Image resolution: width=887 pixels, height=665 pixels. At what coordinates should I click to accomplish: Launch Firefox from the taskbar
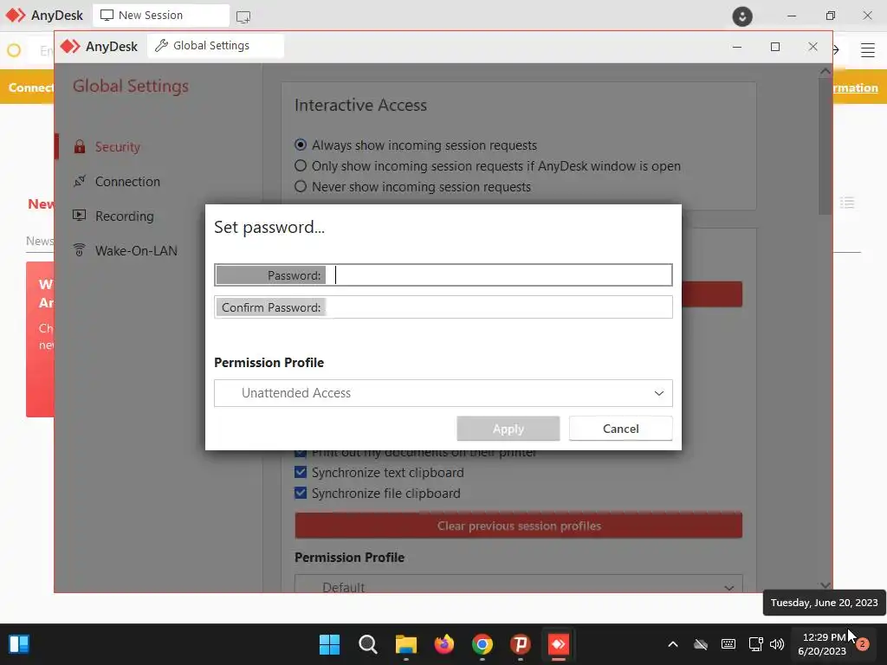tap(444, 644)
